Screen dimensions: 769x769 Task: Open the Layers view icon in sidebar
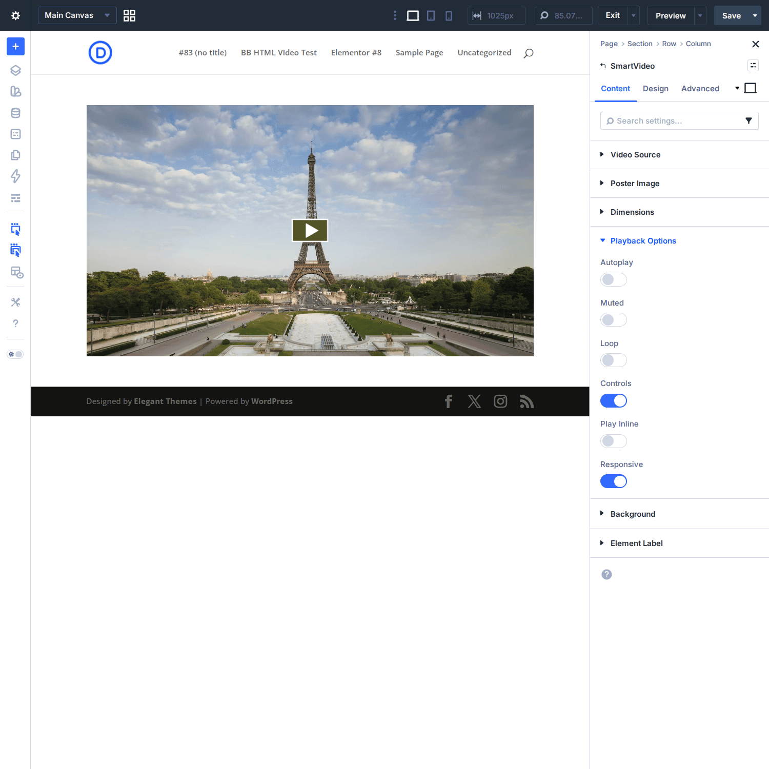click(x=15, y=70)
